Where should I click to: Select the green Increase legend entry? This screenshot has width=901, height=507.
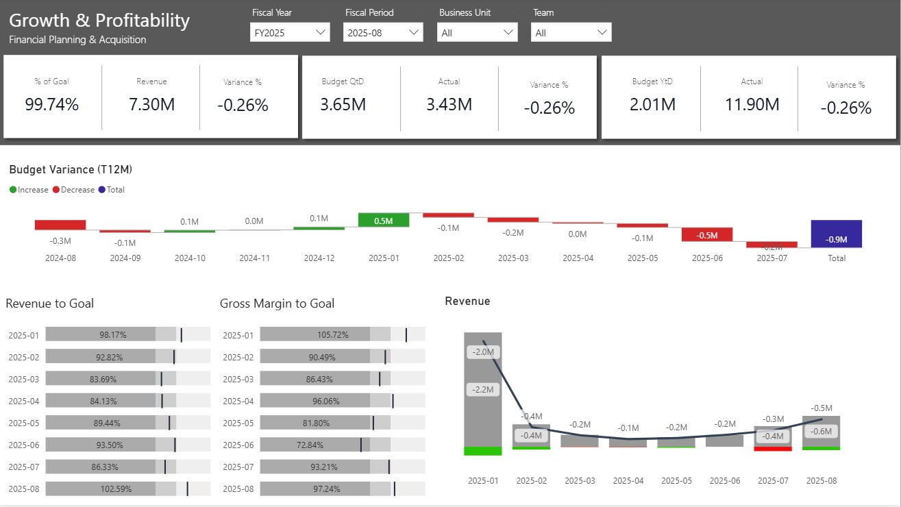click(29, 190)
